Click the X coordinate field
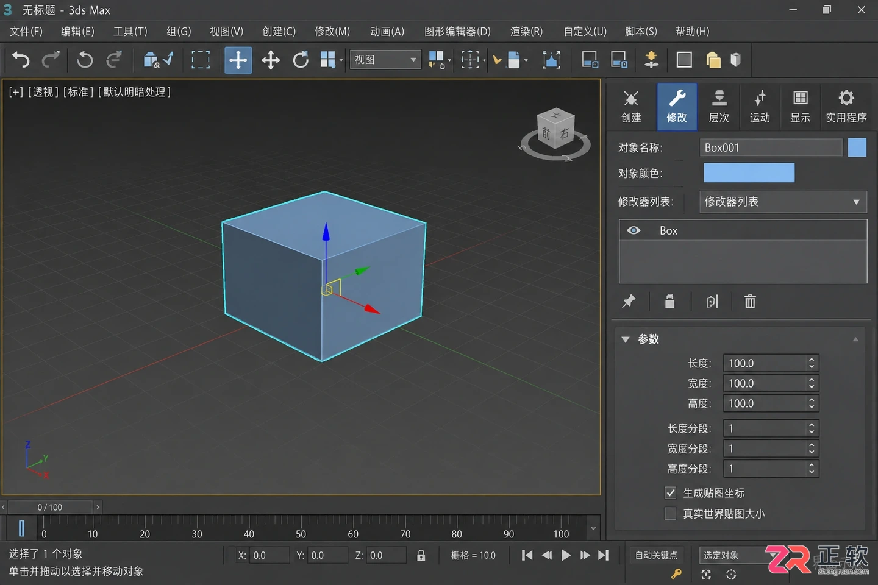This screenshot has width=878, height=585. tap(269, 555)
